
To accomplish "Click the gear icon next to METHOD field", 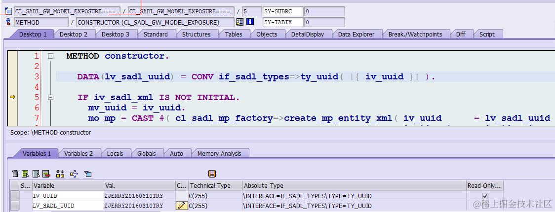I will (x=8, y=22).
